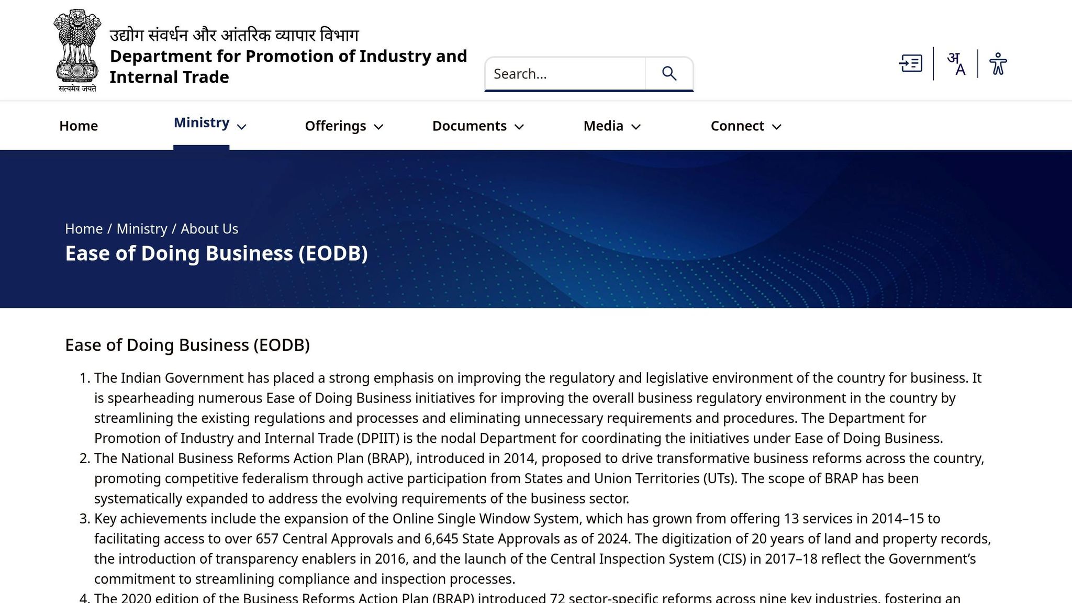Click the Home breadcrumb link
Screen dimensions: 1072x603
pyautogui.click(x=84, y=229)
